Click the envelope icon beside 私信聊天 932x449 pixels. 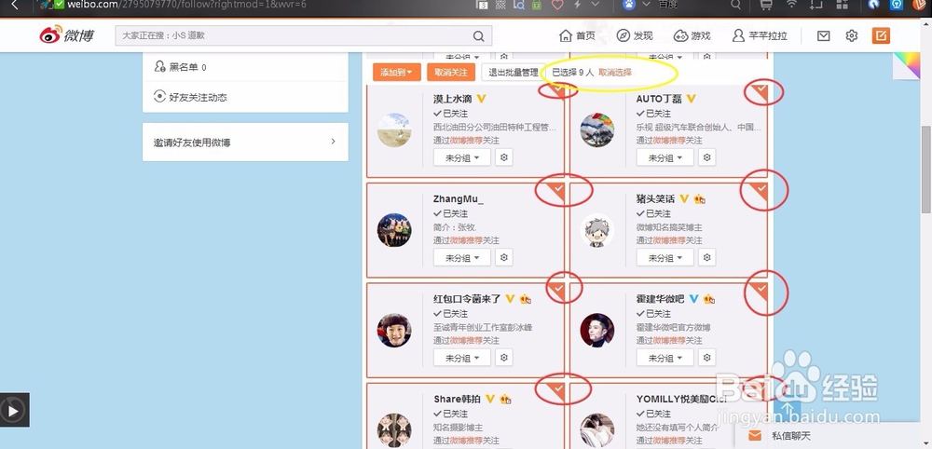click(x=755, y=436)
